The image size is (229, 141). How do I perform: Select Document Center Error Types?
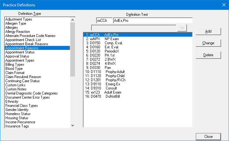pos(37,97)
